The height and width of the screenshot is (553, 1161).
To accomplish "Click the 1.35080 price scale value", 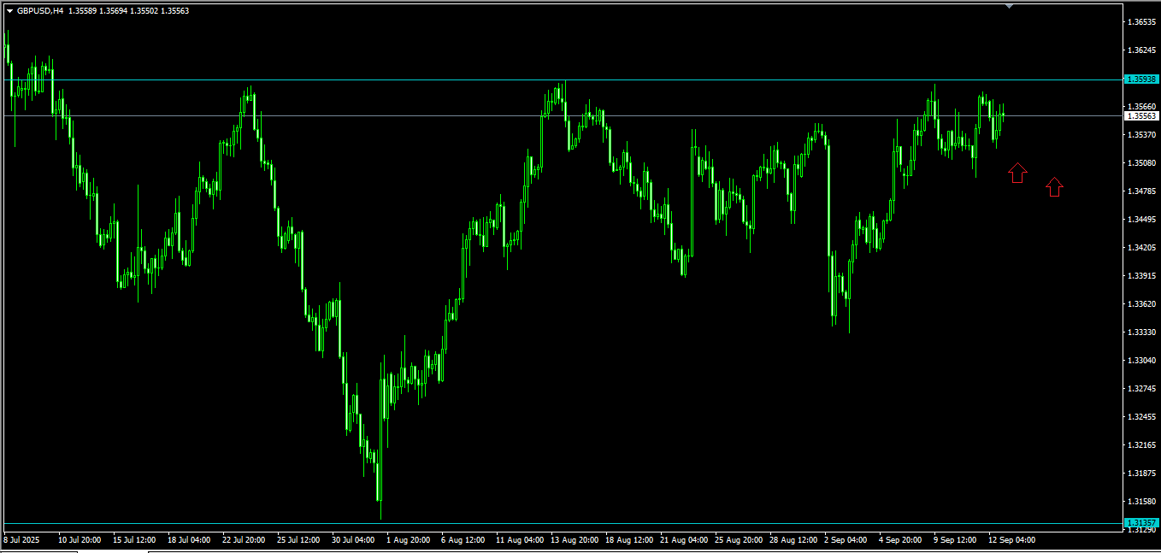I will tap(1143, 162).
